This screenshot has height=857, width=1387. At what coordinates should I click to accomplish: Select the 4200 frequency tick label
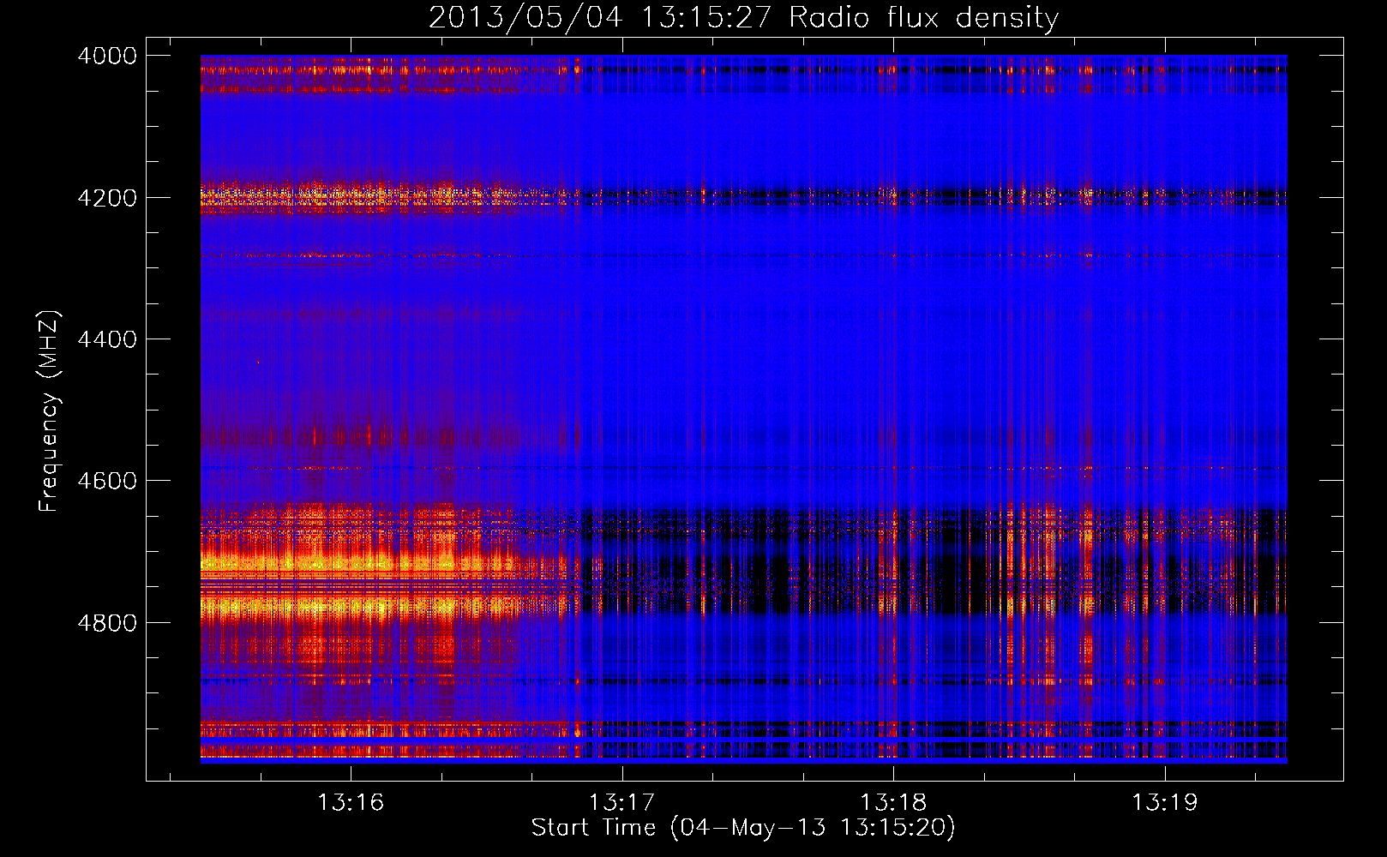(x=107, y=198)
